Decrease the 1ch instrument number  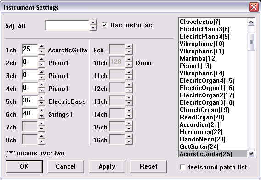42,51
